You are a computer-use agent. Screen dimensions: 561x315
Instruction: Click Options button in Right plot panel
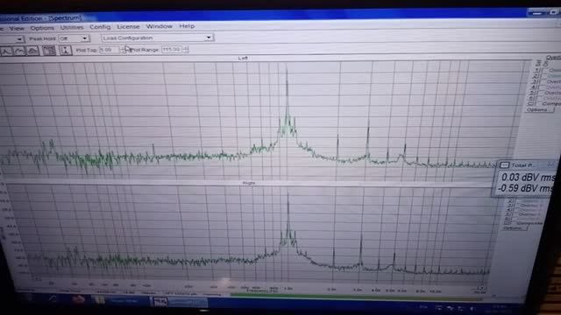coord(515,228)
